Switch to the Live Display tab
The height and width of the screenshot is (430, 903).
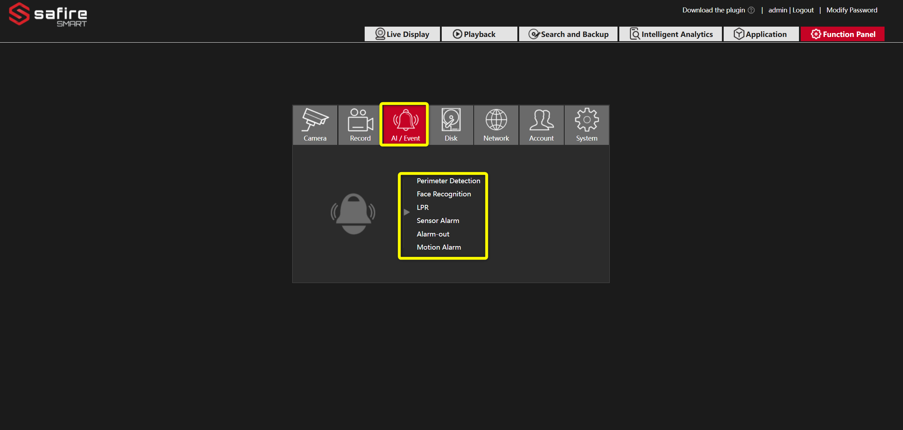[402, 34]
